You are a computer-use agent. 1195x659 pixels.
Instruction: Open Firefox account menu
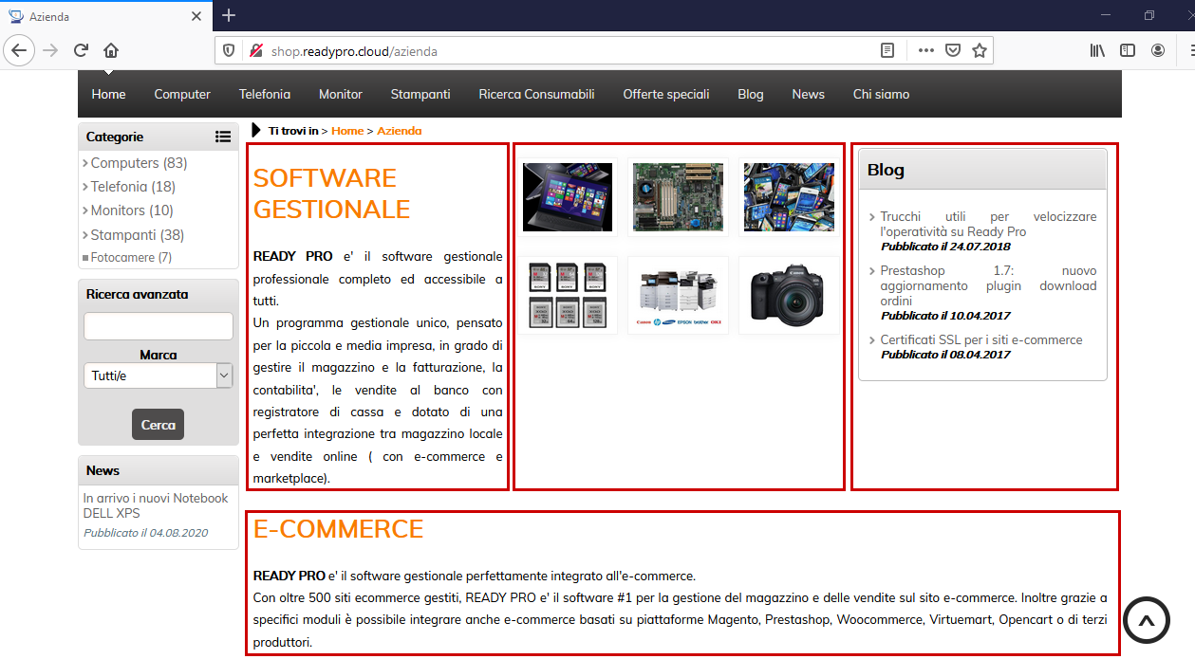1158,50
